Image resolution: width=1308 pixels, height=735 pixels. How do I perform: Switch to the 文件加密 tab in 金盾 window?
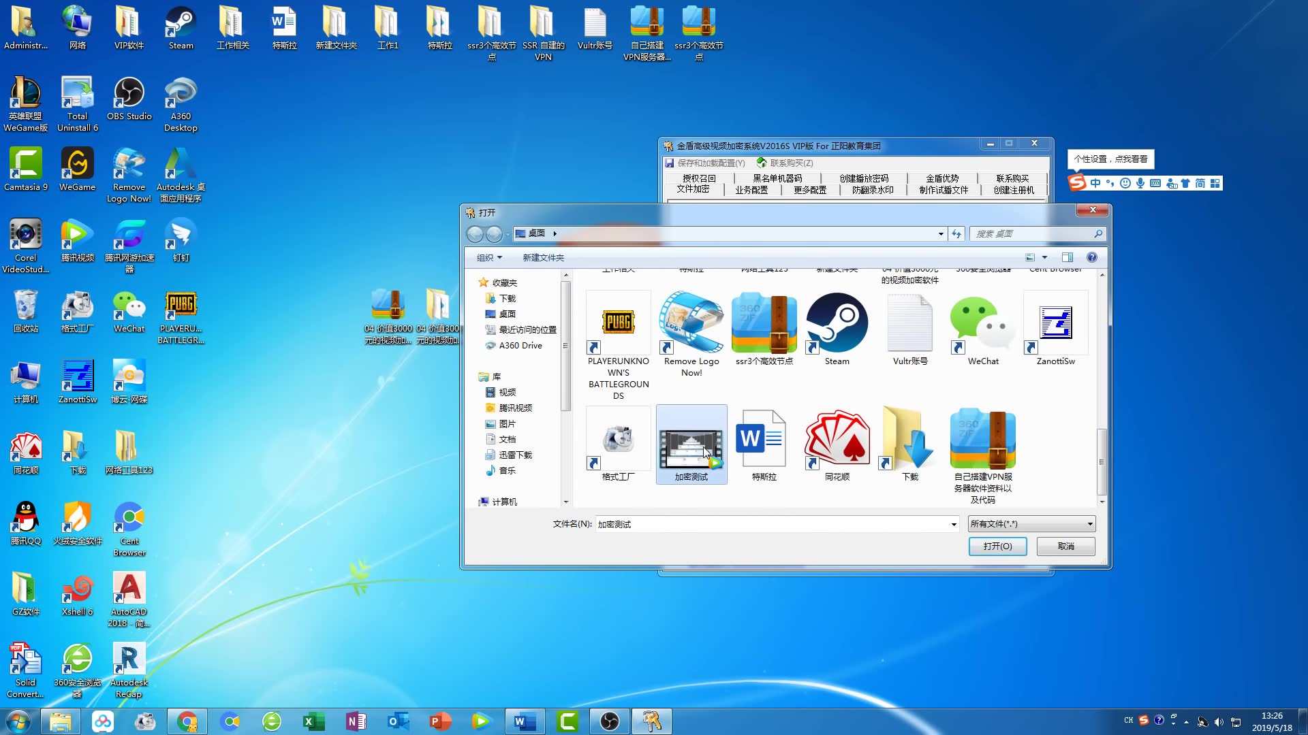[693, 189]
